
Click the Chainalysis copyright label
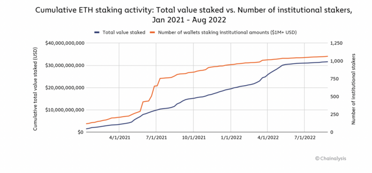pos(330,158)
